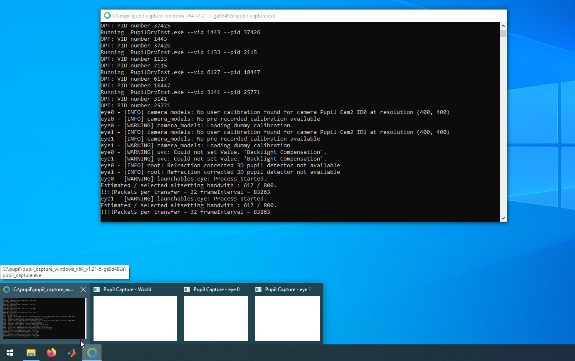Screen dimensions: 575x361
Task: Click eye0 'No user calibration found' Cam2 ID0 line
Action: click(x=275, y=112)
